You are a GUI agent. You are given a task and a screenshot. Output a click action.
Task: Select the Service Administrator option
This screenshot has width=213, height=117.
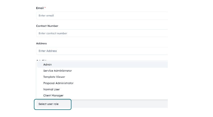tap(57, 71)
